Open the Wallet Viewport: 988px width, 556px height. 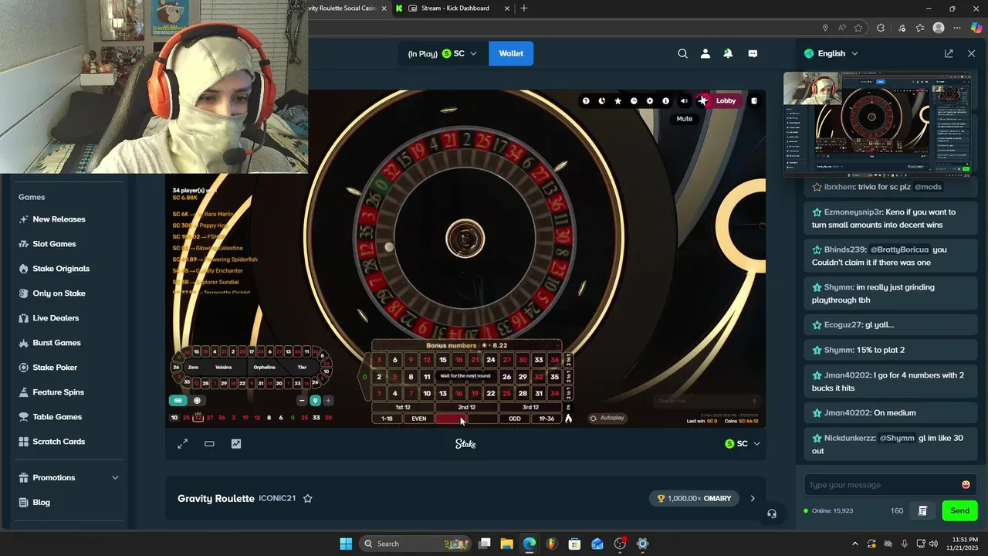(x=511, y=53)
